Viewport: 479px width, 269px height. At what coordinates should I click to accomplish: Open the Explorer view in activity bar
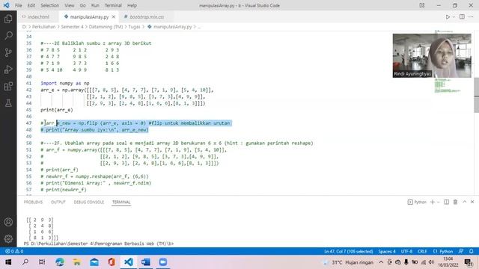tap(8, 19)
